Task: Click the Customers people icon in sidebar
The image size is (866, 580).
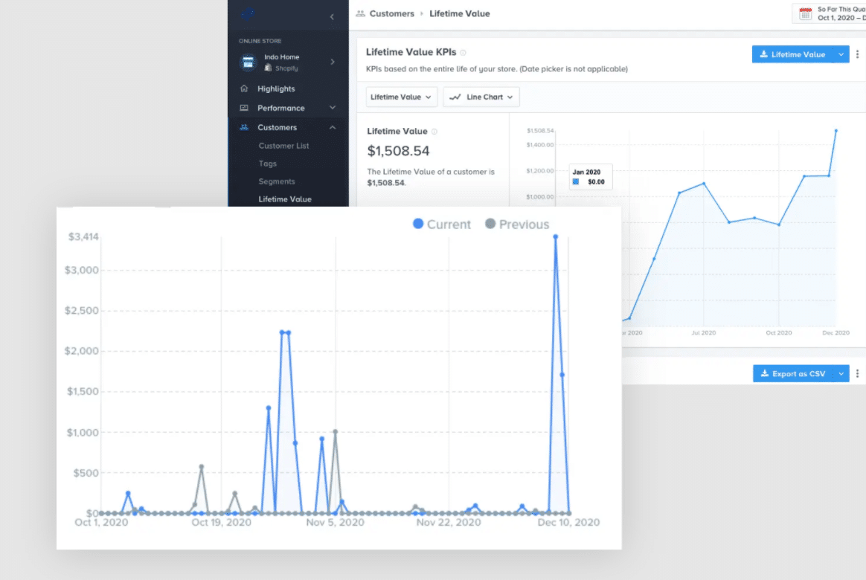Action: (x=244, y=127)
